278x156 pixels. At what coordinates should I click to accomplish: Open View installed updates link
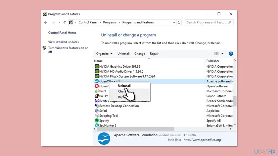point(63,42)
